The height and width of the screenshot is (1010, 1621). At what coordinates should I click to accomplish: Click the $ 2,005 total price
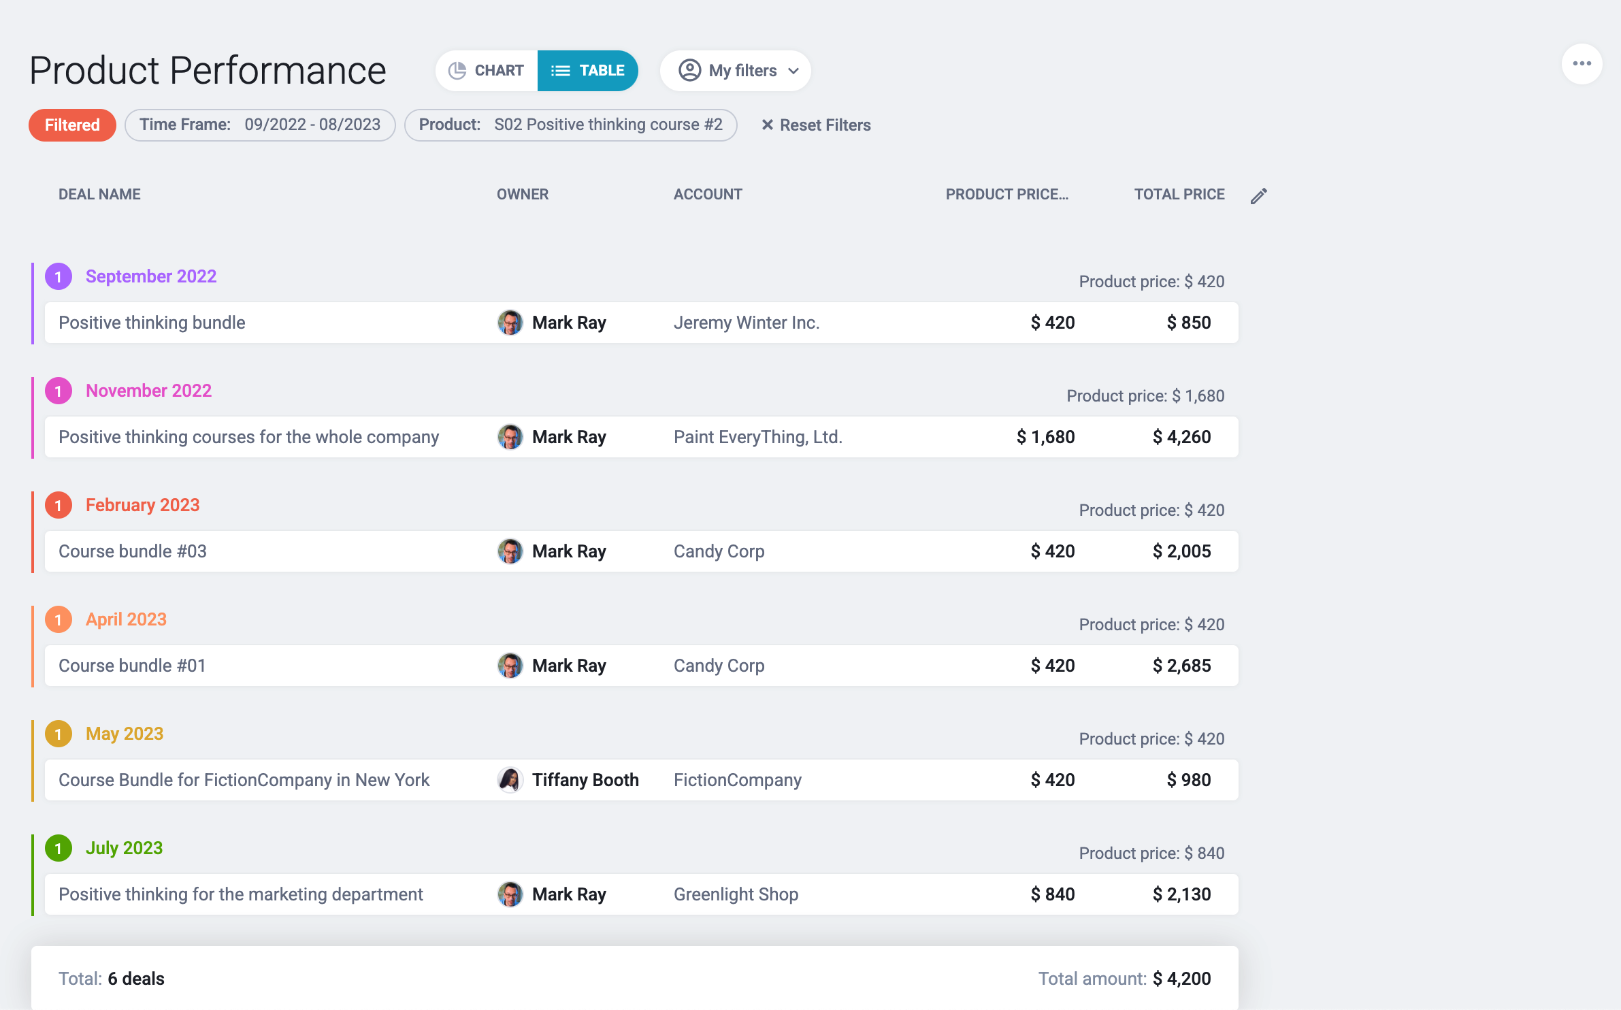(x=1182, y=551)
